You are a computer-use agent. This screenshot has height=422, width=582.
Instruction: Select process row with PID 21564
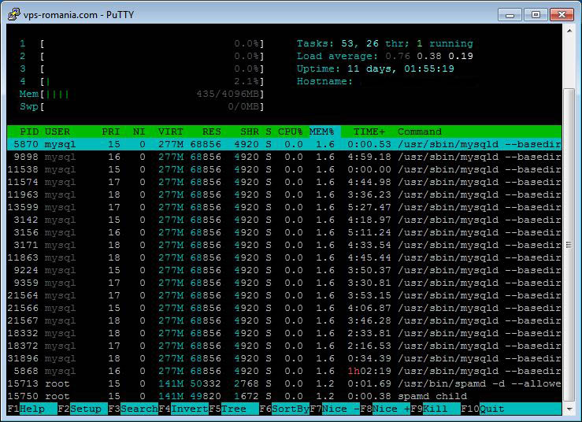pyautogui.click(x=284, y=295)
